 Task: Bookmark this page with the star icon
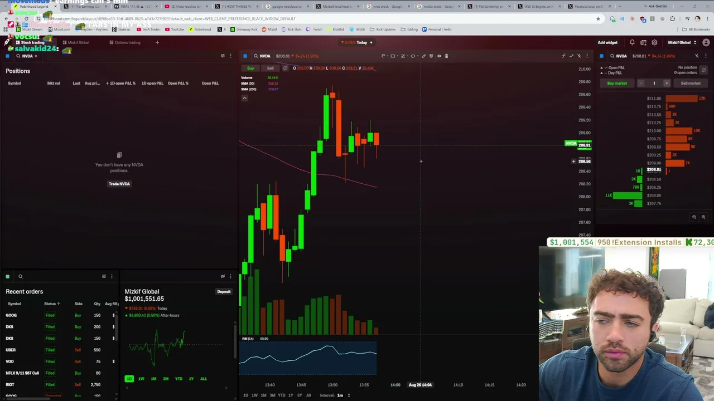pyautogui.click(x=598, y=18)
